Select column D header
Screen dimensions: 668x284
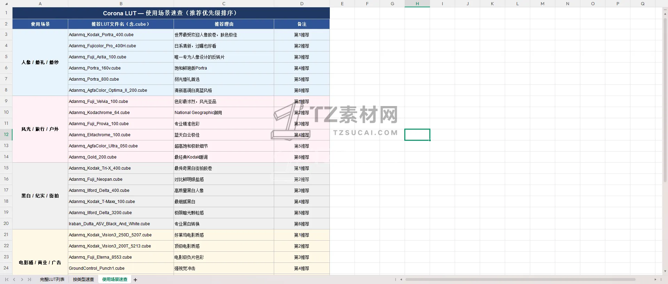point(302,4)
